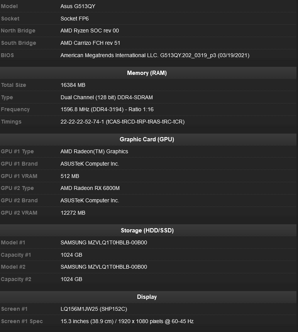Select the Asus G513QY model value
The image size is (298, 332).
(x=77, y=7)
